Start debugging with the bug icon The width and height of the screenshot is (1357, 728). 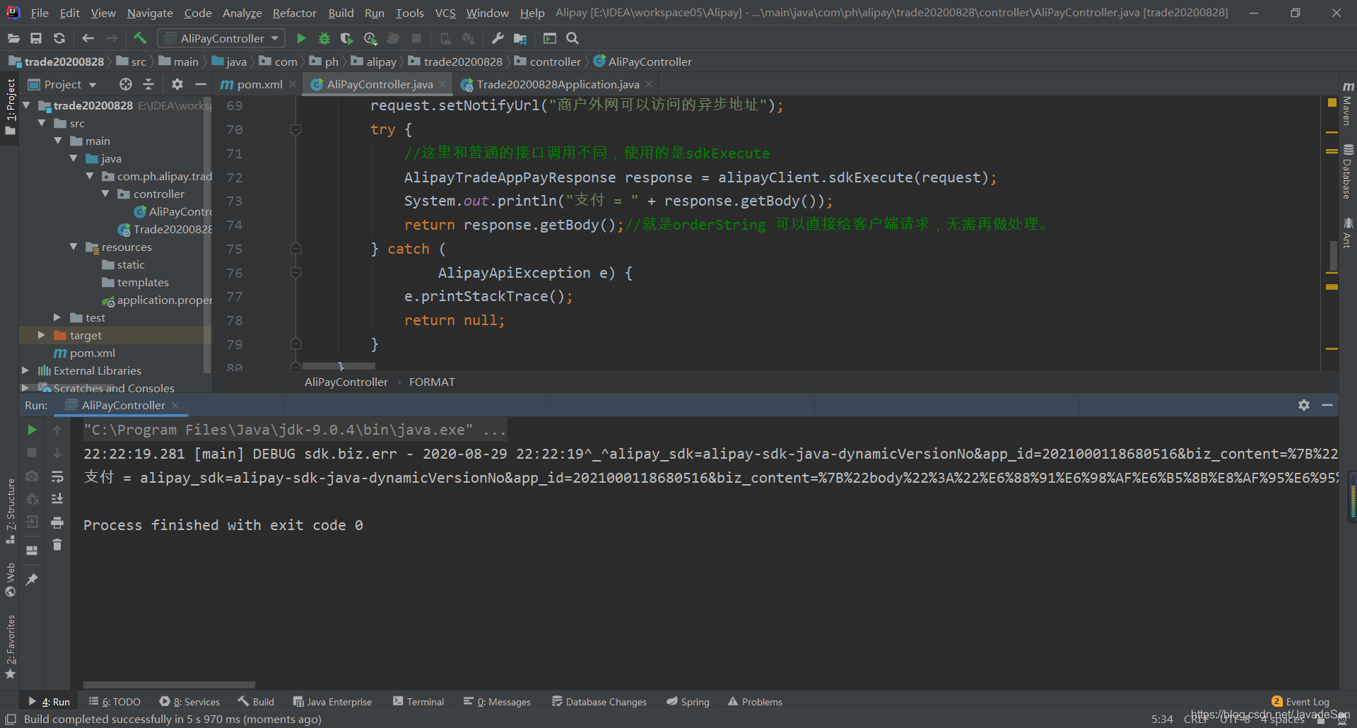tap(324, 38)
